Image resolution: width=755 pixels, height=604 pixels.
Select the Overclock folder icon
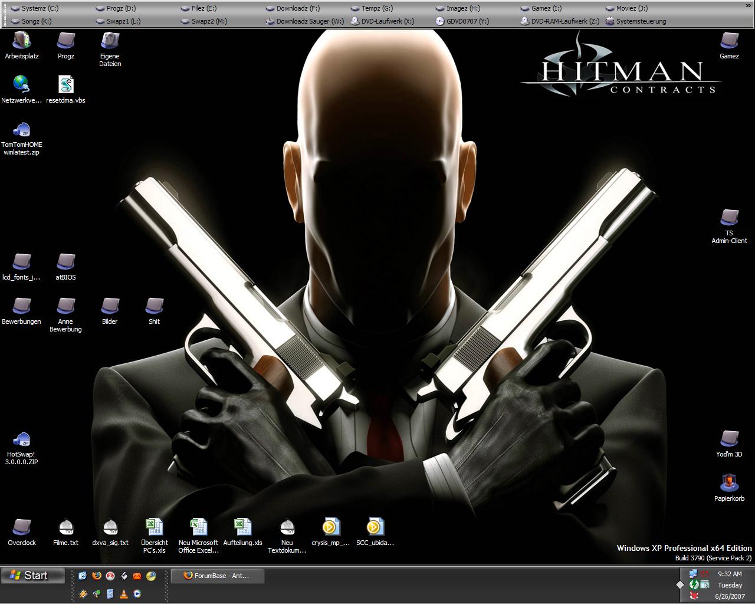click(x=22, y=532)
